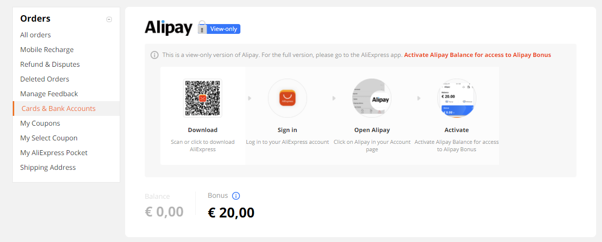Click the Open Alipay step image
Viewport: 602px width, 242px height.
click(372, 98)
